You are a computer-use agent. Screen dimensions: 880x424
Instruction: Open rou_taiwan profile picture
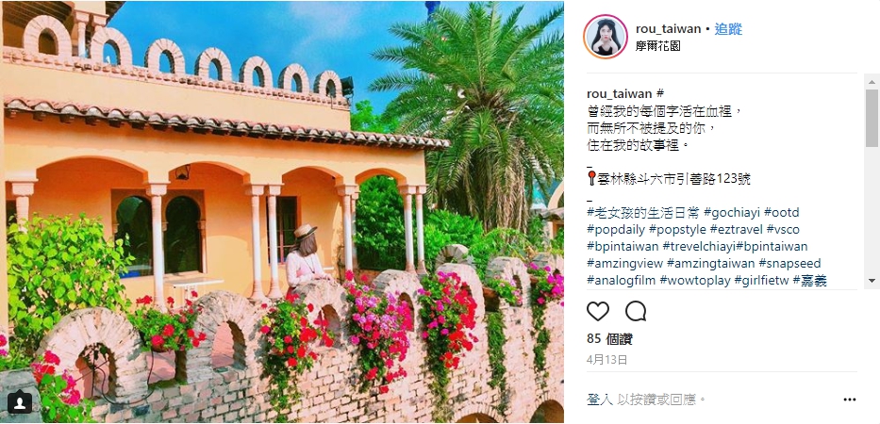(x=605, y=37)
